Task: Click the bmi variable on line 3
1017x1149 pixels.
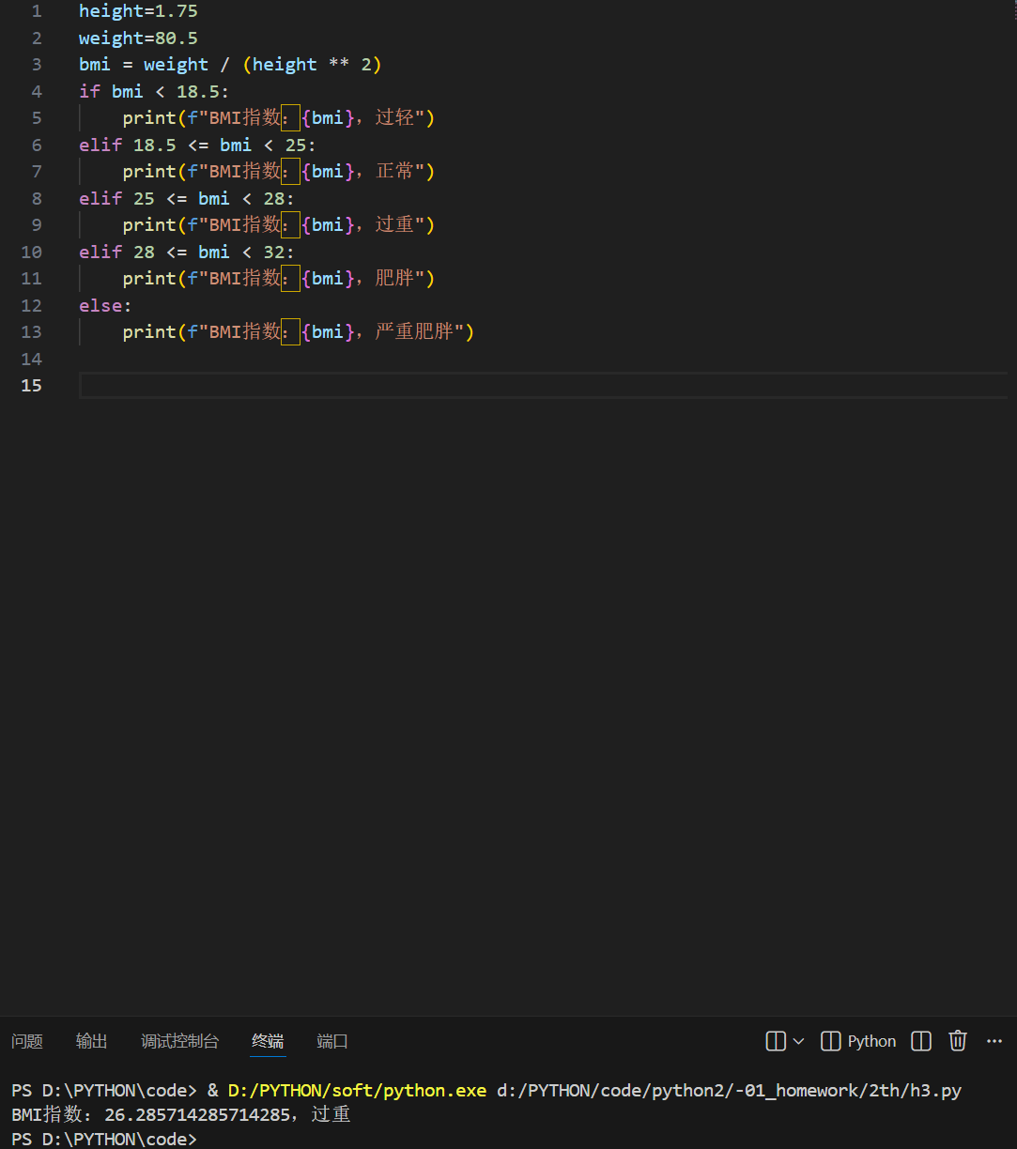Action: click(x=94, y=64)
